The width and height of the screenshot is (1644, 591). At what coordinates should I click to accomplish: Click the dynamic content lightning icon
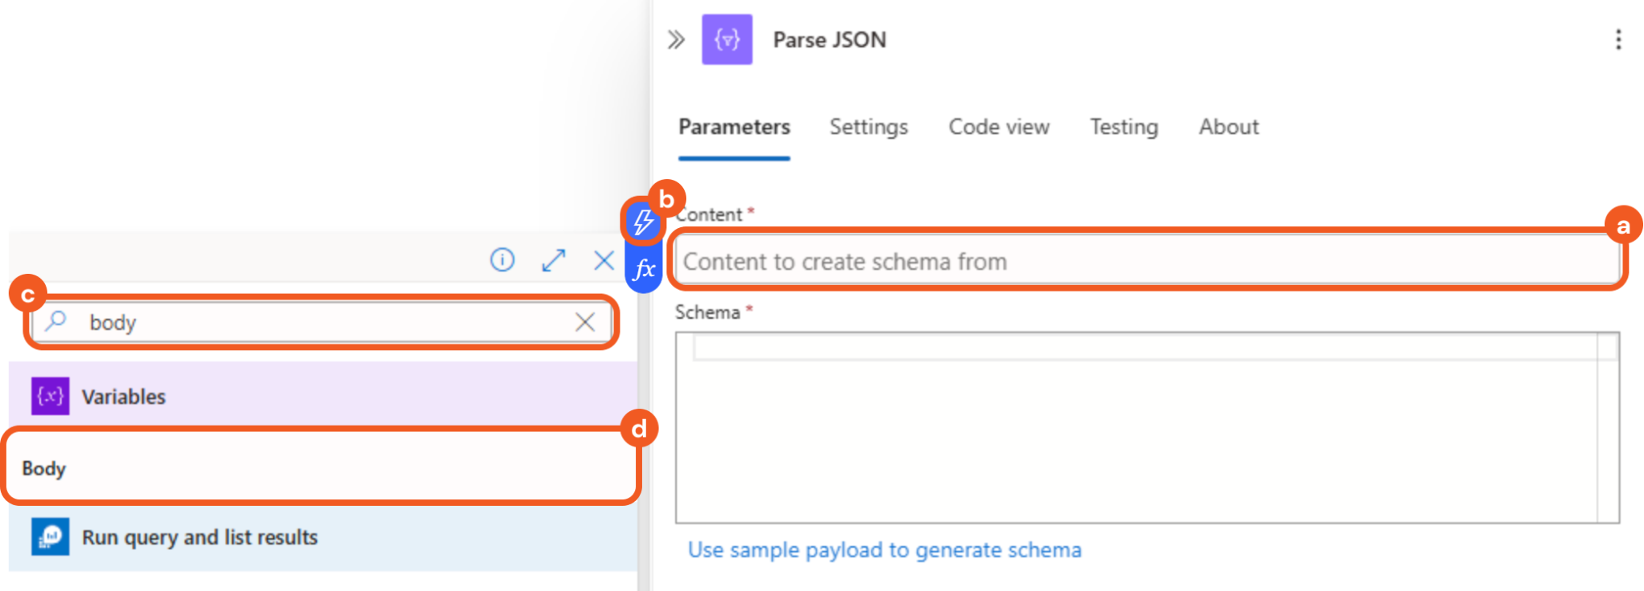(x=643, y=222)
